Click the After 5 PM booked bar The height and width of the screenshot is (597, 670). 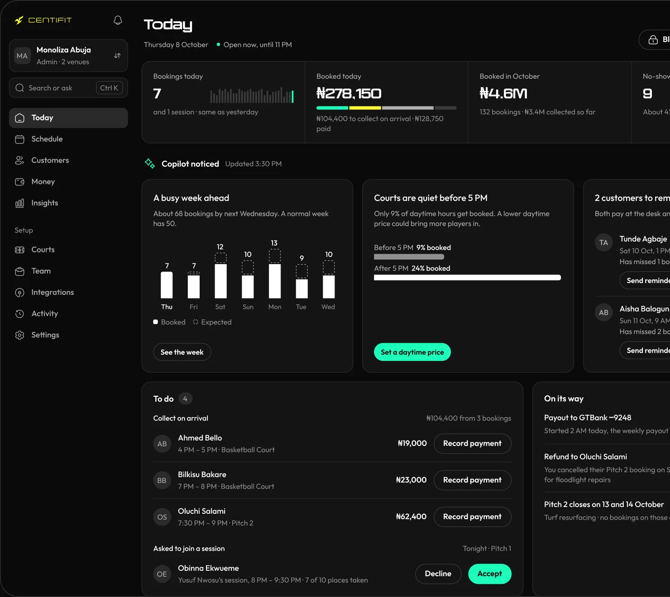coord(467,278)
